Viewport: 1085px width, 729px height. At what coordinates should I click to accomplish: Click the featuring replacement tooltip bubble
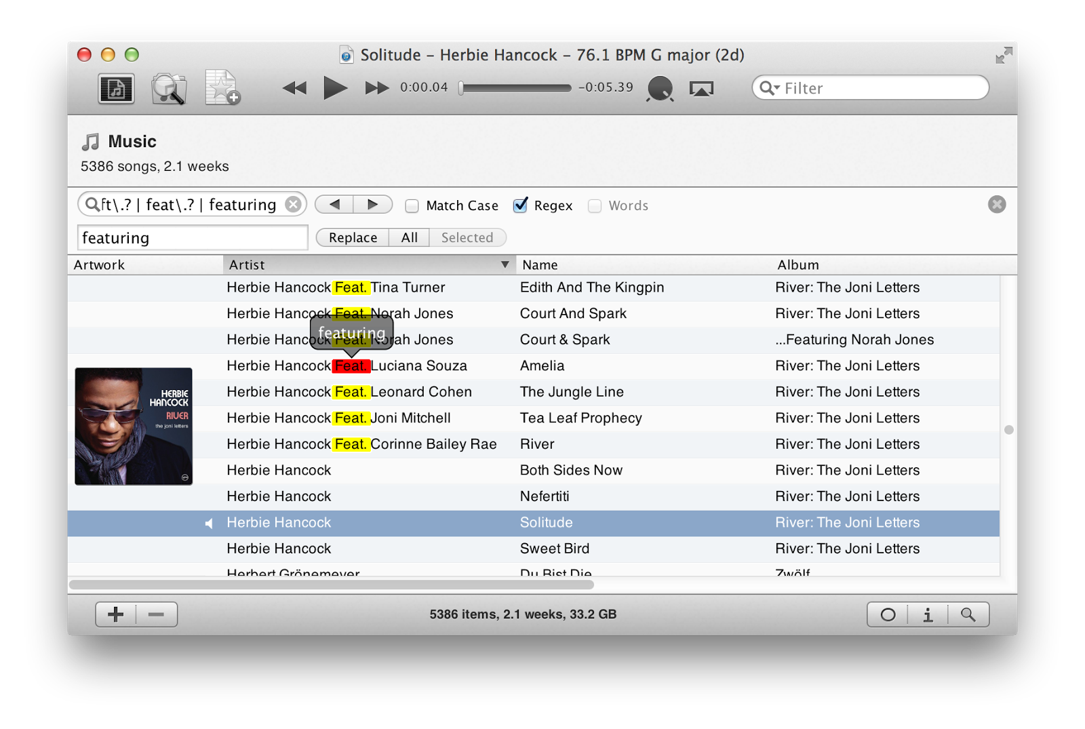click(352, 333)
